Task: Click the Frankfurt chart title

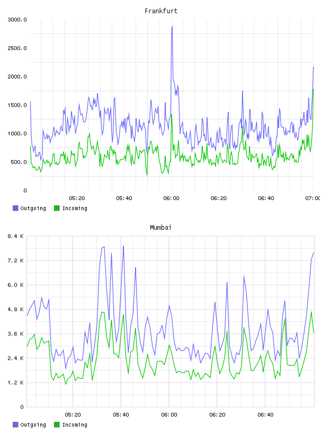Action: click(x=161, y=11)
